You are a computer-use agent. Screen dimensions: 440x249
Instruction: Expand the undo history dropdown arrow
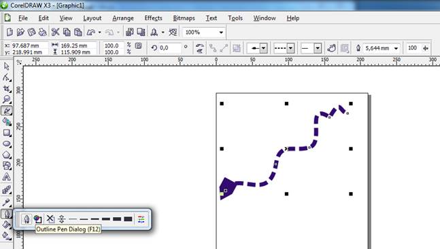[99, 33]
